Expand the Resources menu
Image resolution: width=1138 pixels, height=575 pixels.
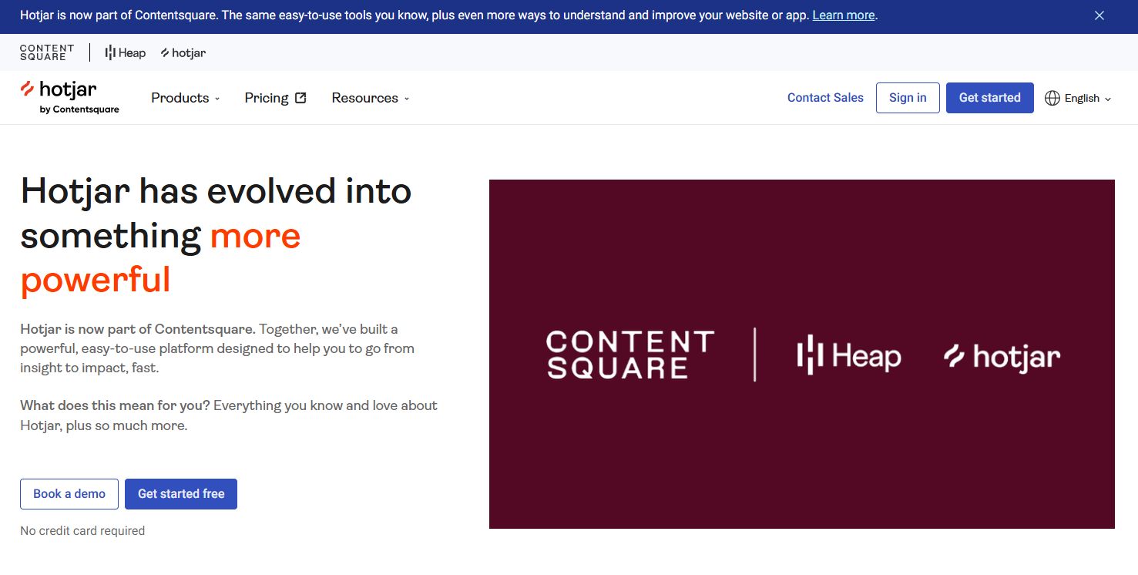click(371, 98)
